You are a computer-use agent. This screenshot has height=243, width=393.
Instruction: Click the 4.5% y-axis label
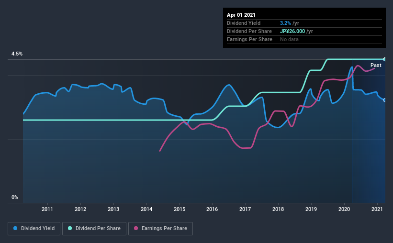[x=17, y=54]
